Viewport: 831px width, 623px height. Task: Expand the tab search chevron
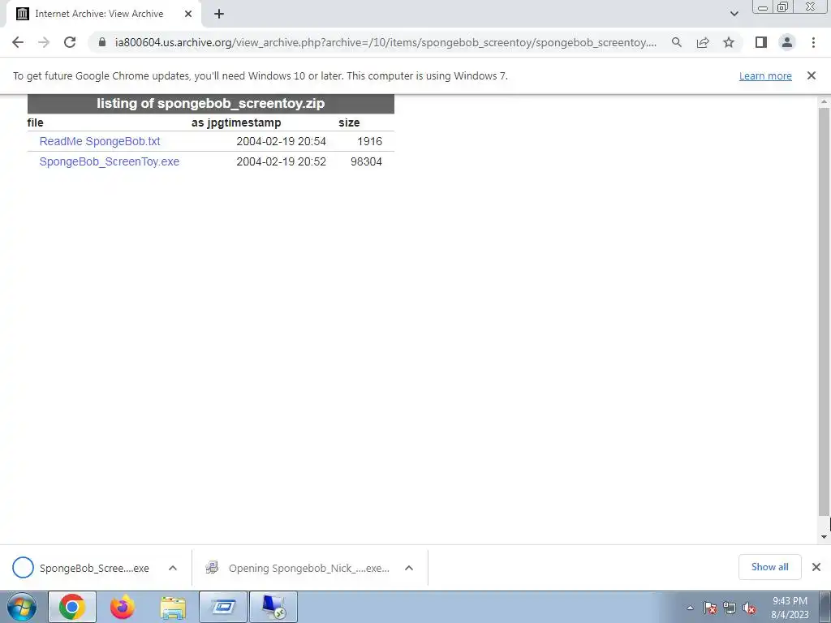pos(734,14)
